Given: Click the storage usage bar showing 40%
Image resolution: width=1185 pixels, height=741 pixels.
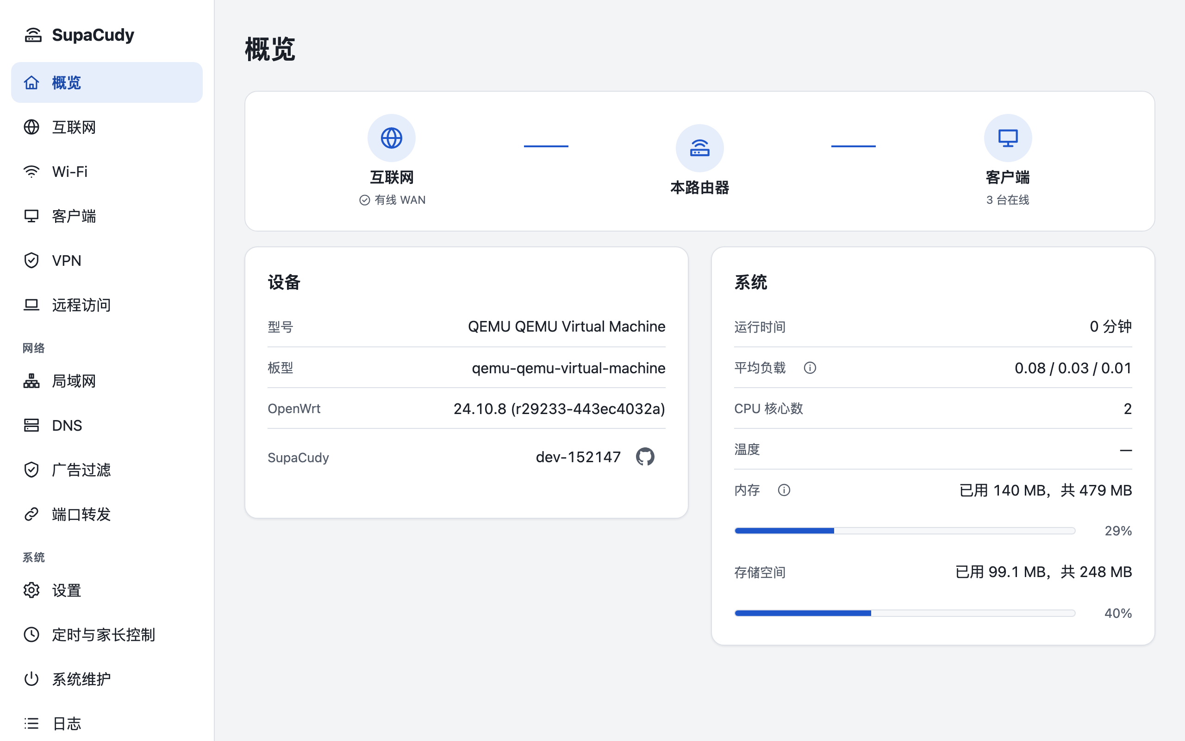Looking at the screenshot, I should pos(905,613).
